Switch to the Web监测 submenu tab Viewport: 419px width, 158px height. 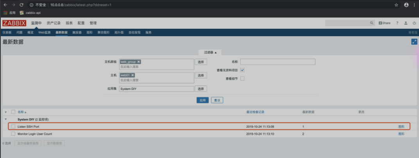click(x=44, y=32)
